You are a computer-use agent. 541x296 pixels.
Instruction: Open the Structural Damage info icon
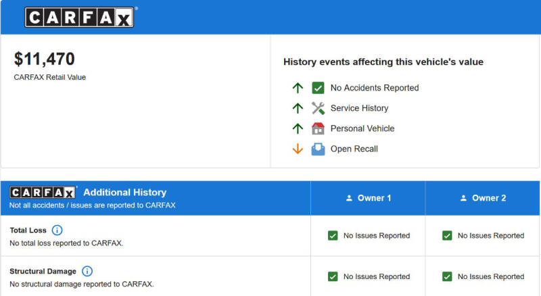[x=87, y=271]
